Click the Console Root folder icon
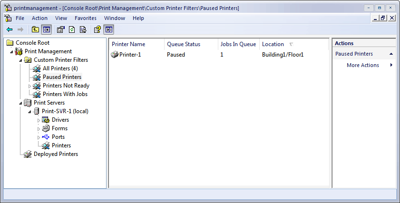This screenshot has height=203, width=400. coord(10,43)
